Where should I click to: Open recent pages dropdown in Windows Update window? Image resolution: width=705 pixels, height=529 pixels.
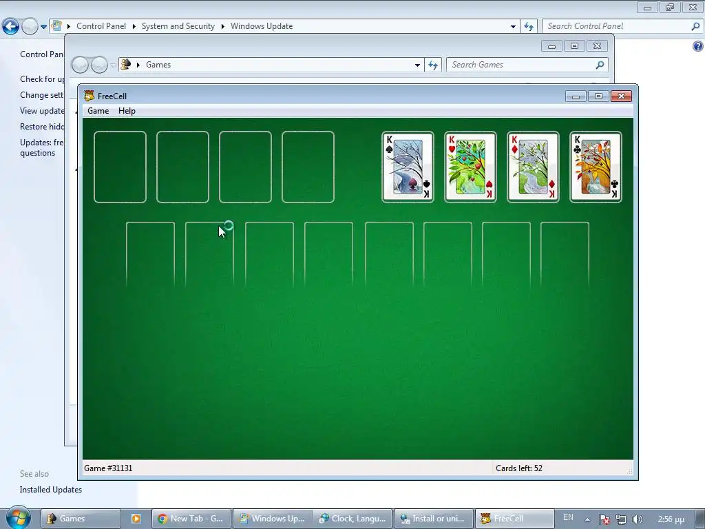43,27
